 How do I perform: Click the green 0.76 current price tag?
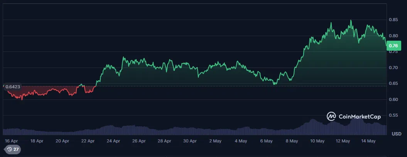pyautogui.click(x=393, y=46)
